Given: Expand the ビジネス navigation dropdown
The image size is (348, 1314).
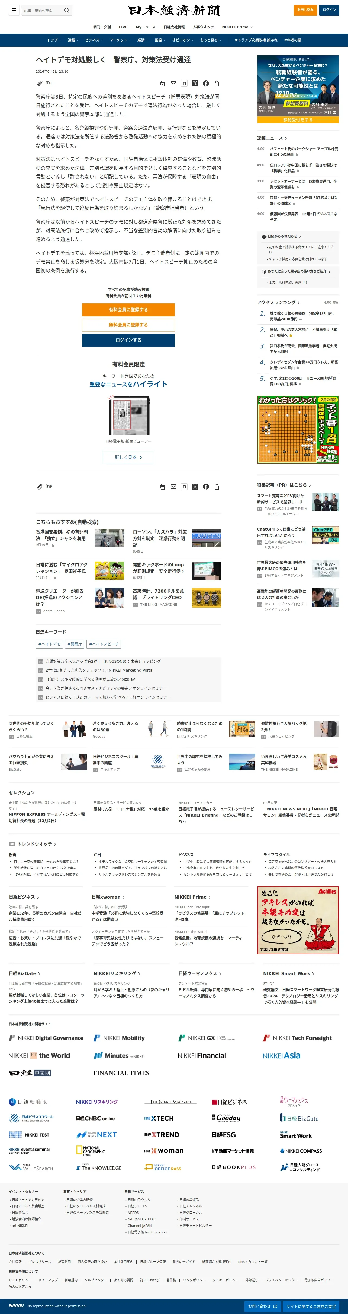Looking at the screenshot, I should 94,40.
